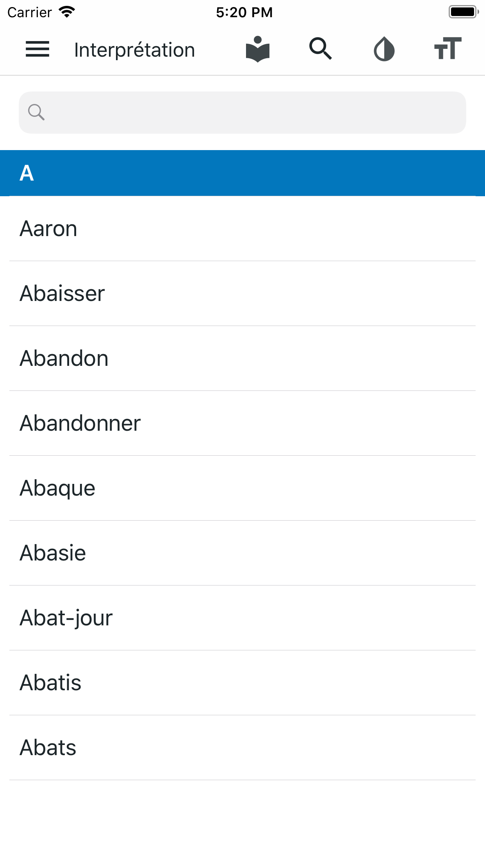Tap the magnifier inside the search field

pyautogui.click(x=36, y=113)
